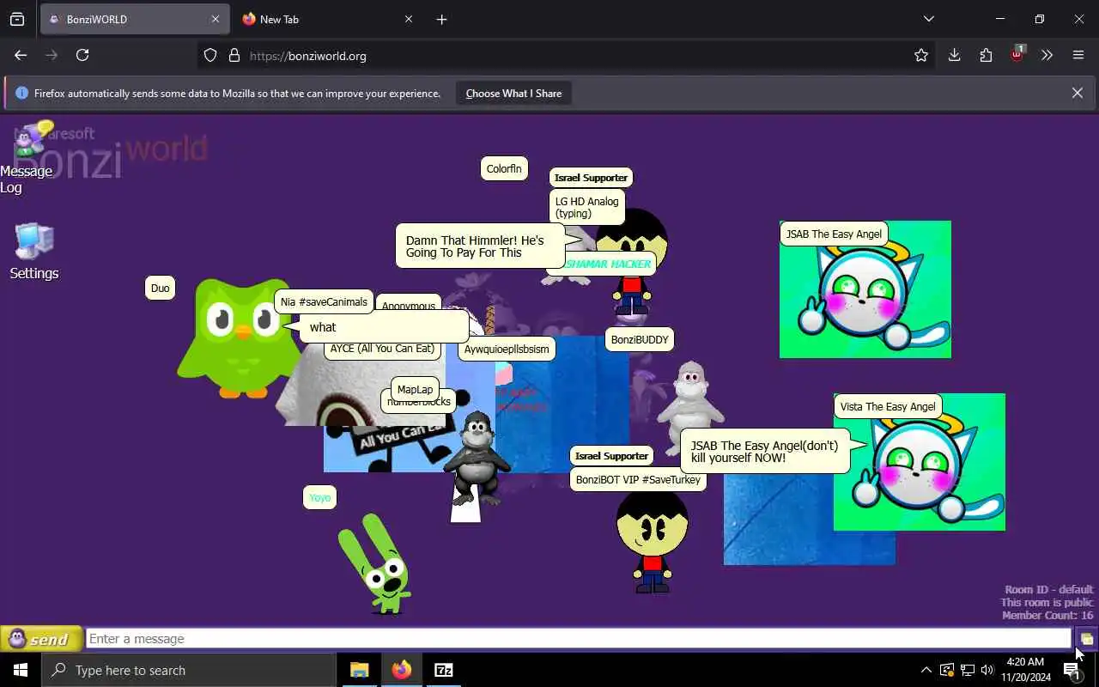Open a new browser tab
This screenshot has width=1099, height=687.
point(441,19)
